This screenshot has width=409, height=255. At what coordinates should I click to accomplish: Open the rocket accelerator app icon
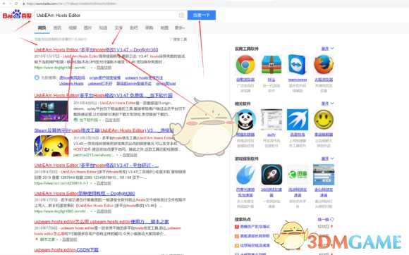[271, 175]
